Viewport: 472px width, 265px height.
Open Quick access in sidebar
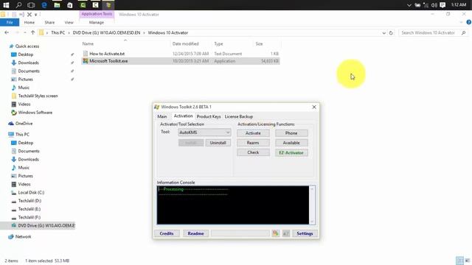[27, 46]
